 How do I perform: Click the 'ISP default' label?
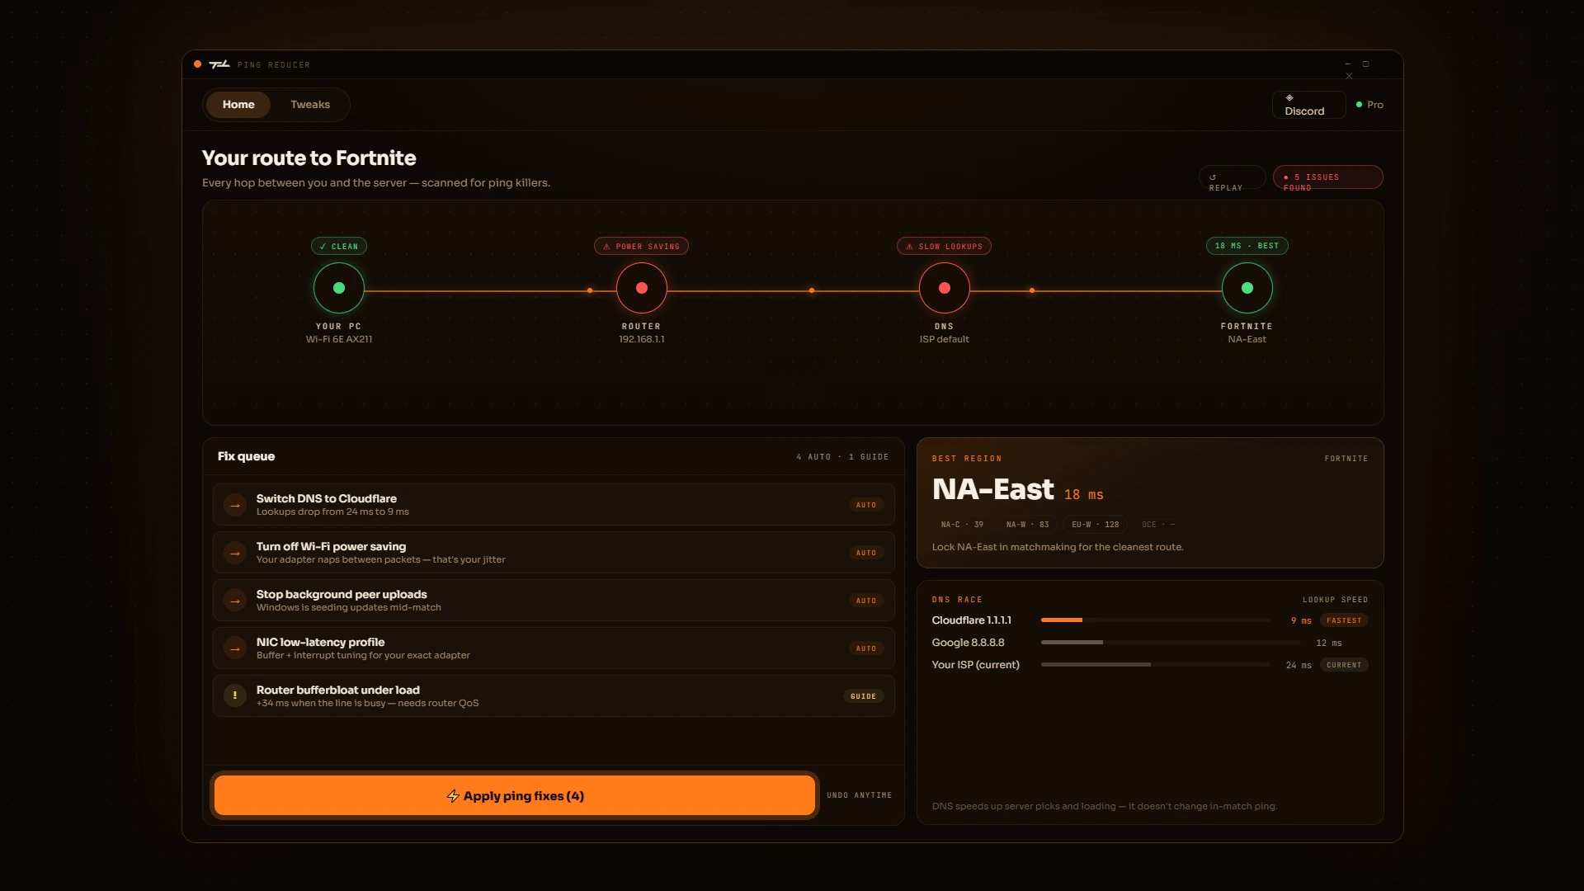(945, 339)
